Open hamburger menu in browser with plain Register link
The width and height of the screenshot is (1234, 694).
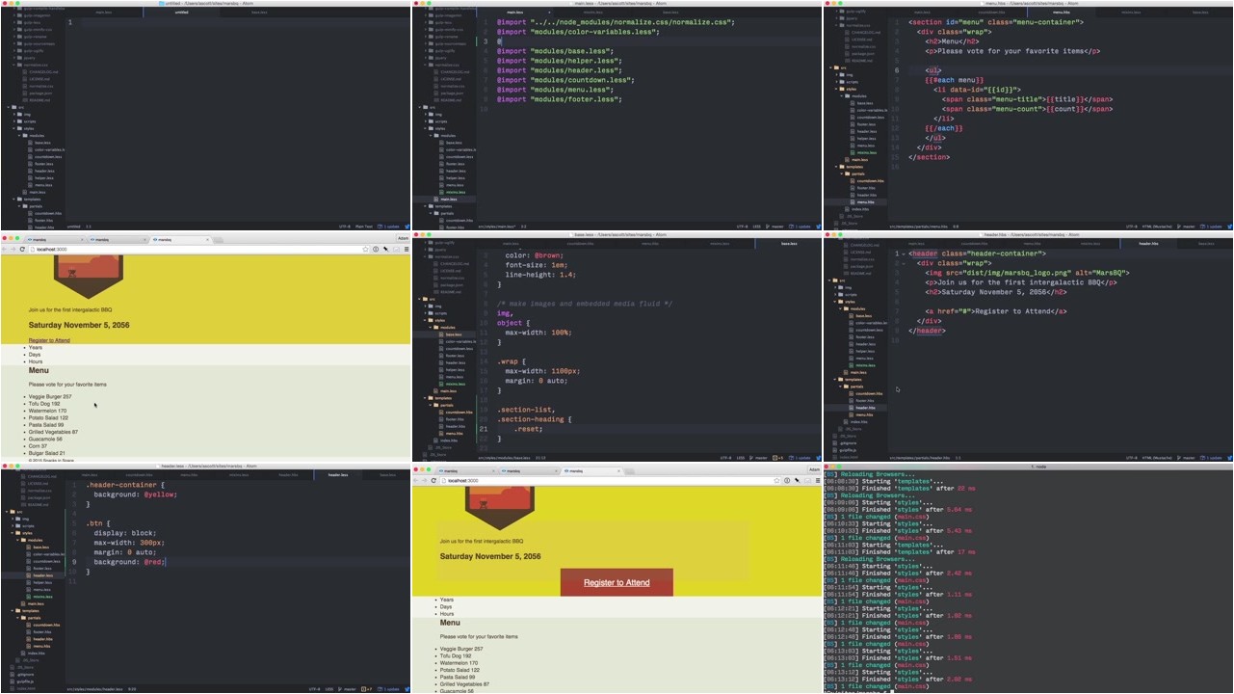coord(407,249)
